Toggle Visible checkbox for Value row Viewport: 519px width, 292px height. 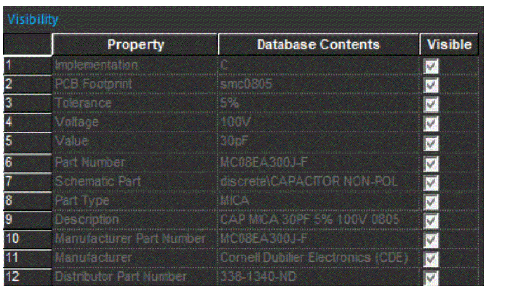click(x=432, y=144)
